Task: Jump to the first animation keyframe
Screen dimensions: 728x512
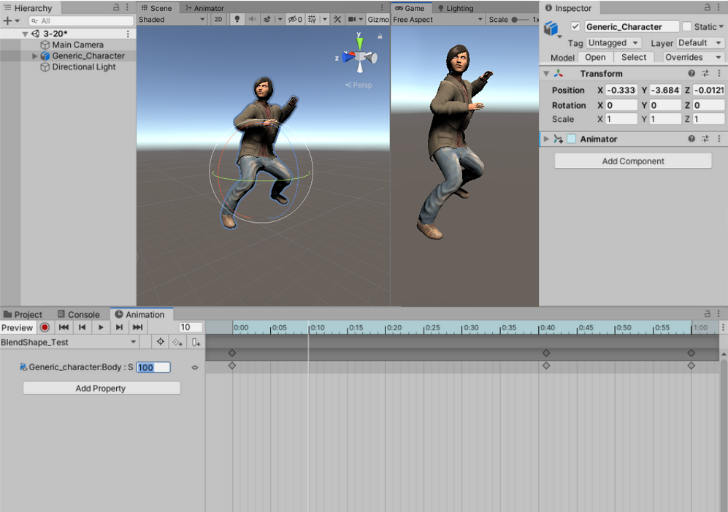Action: (64, 328)
